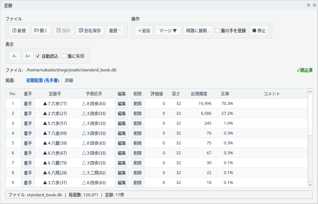Screen dimensions: 318x204
Task: Create a new joseki file with 新規
Action: click(x=19, y=31)
